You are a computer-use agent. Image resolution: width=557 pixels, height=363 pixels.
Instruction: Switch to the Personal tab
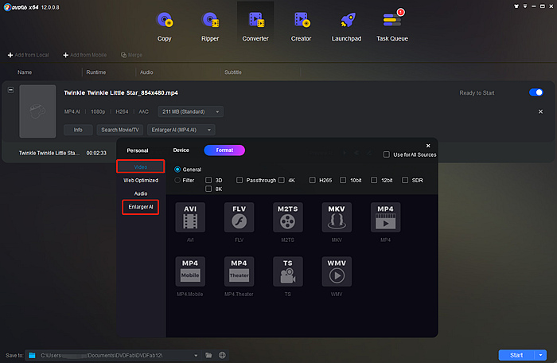coord(138,150)
